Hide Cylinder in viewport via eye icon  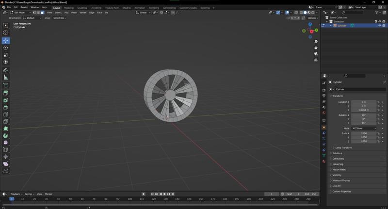[380, 26]
